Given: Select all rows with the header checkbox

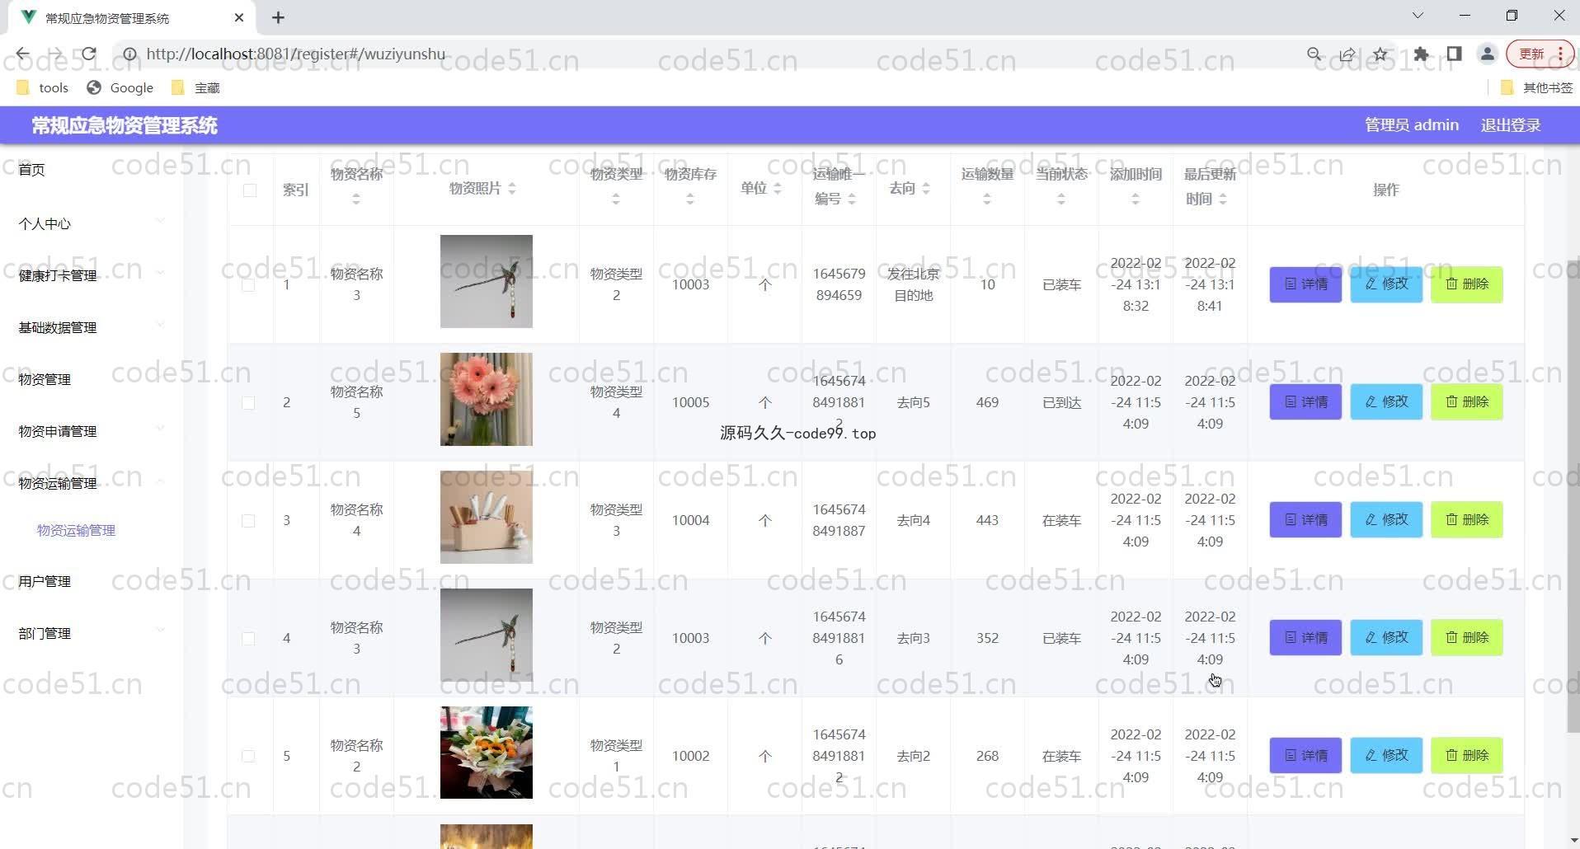Looking at the screenshot, I should click(250, 190).
